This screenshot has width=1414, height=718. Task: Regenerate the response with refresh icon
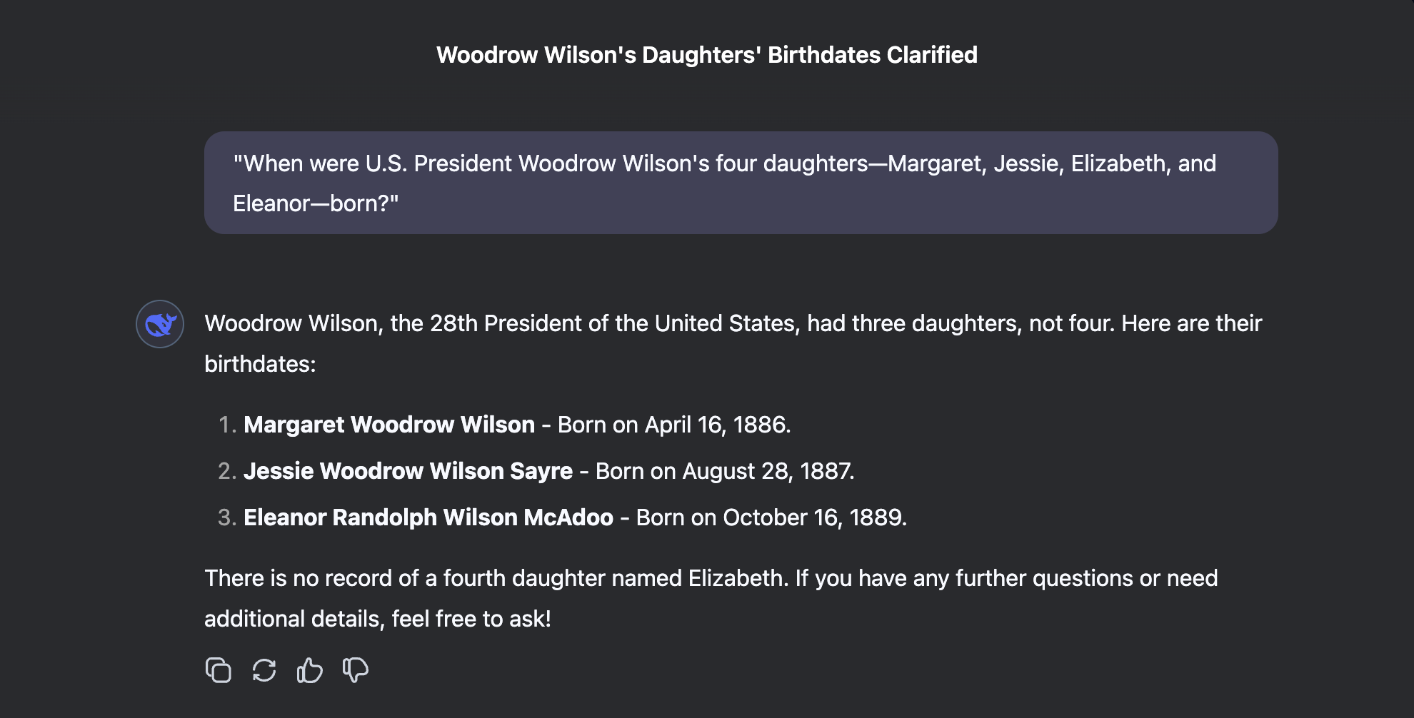[264, 670]
